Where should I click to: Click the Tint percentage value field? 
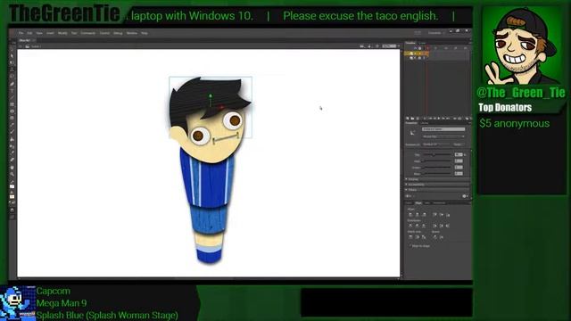[459, 154]
